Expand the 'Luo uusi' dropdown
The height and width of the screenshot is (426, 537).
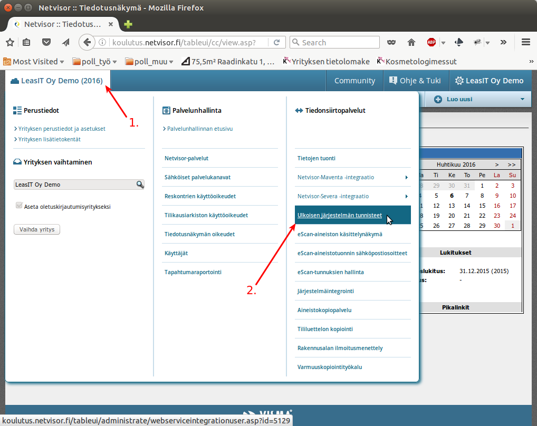(x=522, y=99)
